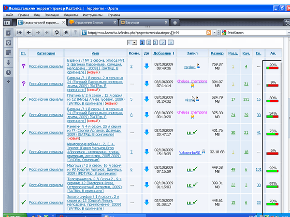The height and width of the screenshot is (217, 290).
Task: Download the Ранетки torrent blue arrow
Action: coord(146,132)
